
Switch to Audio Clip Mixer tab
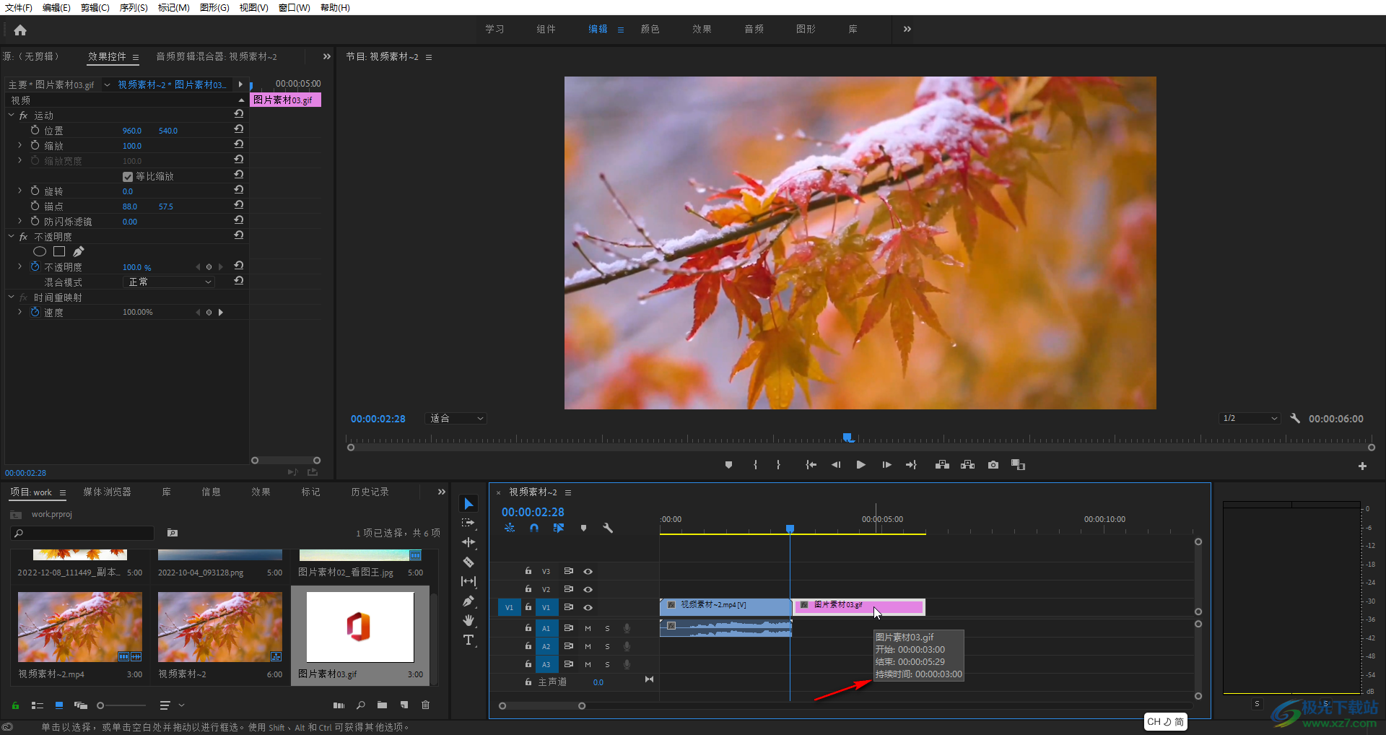coord(217,56)
